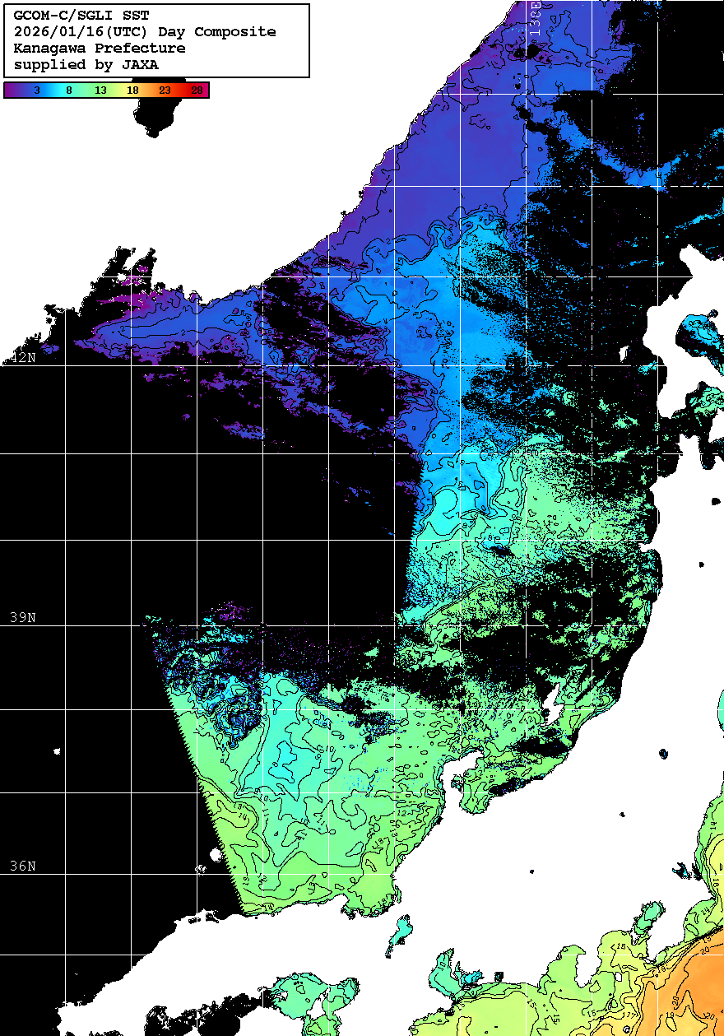Viewport: 724px width, 1036px height.
Task: Select the 13 mark on the temperature scale
Action: click(x=100, y=91)
